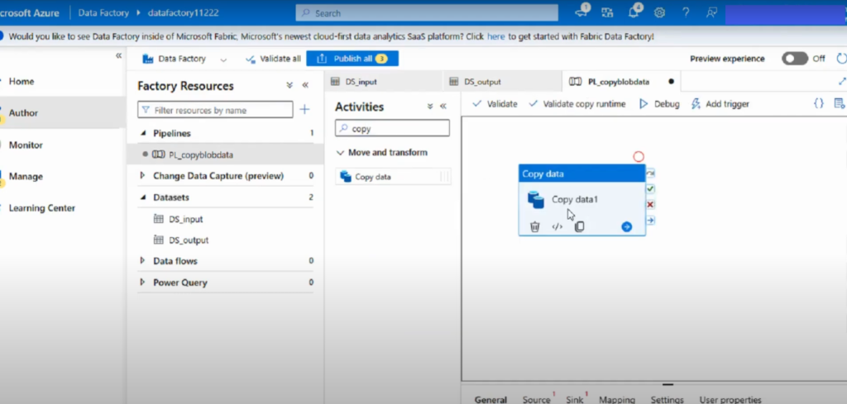Click Publish all button

352,59
